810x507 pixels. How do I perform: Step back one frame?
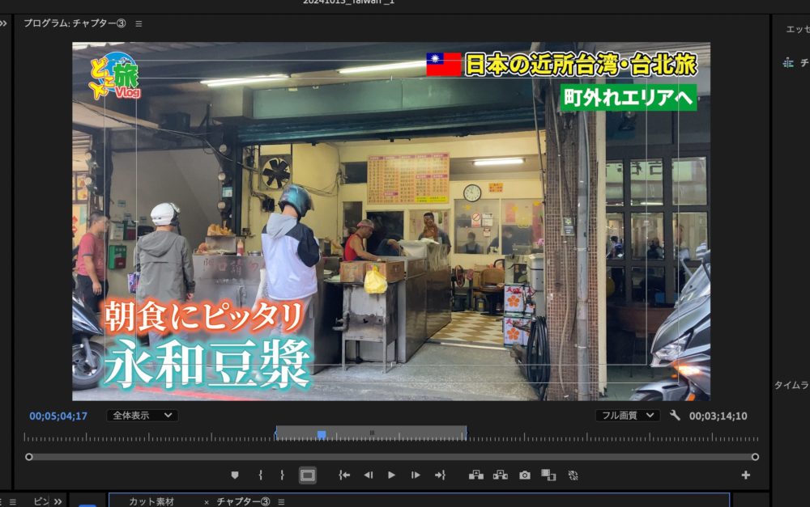click(x=369, y=475)
